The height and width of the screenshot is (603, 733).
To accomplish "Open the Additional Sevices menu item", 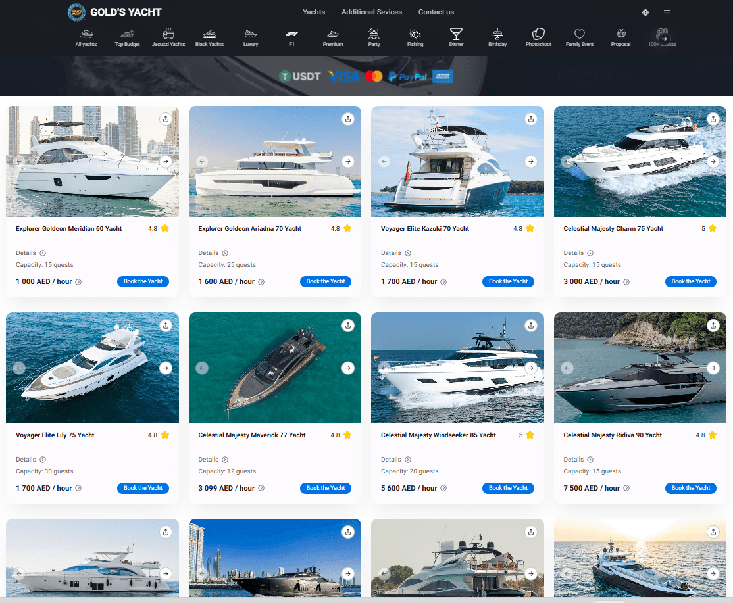I will pos(372,12).
